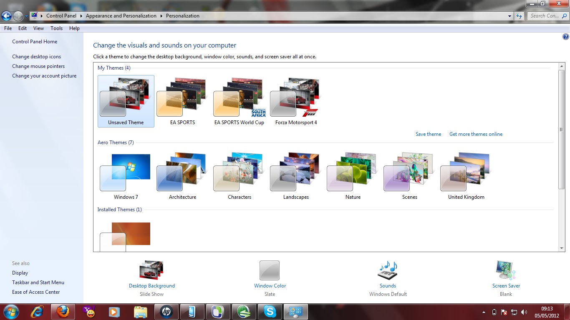Switch to Firefox in the taskbar
Screen dimensions: 570x320
(63, 312)
